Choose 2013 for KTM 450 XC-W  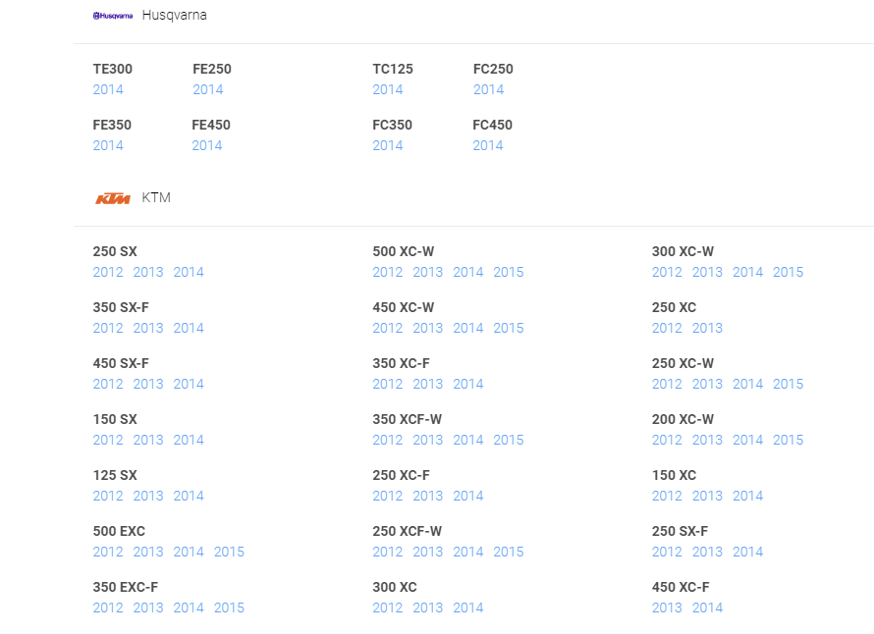[427, 328]
